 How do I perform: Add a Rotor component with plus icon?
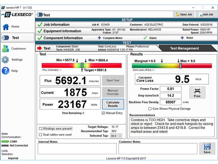(182, 38)
